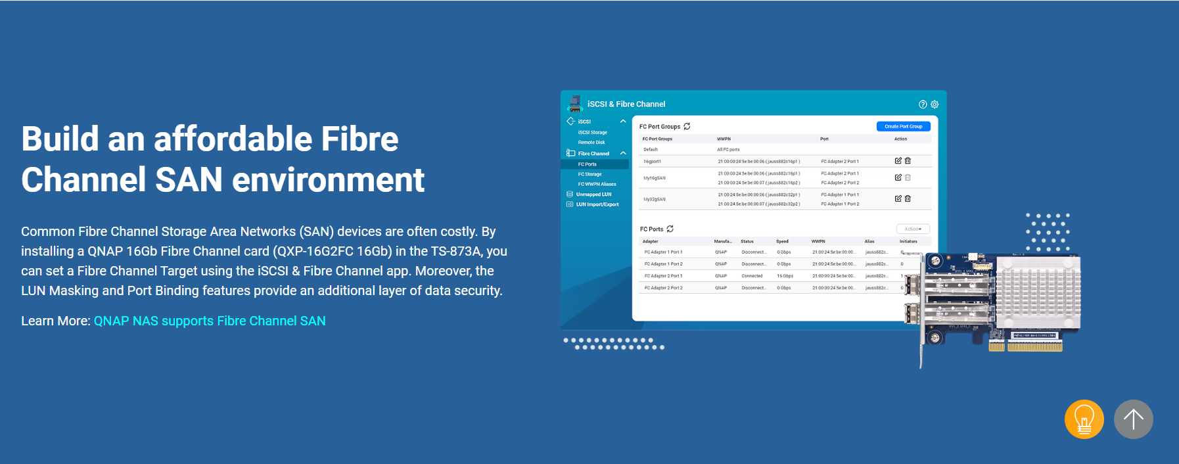1179x464 pixels.
Task: Open the settings gear in iSCSI app
Action: click(935, 104)
